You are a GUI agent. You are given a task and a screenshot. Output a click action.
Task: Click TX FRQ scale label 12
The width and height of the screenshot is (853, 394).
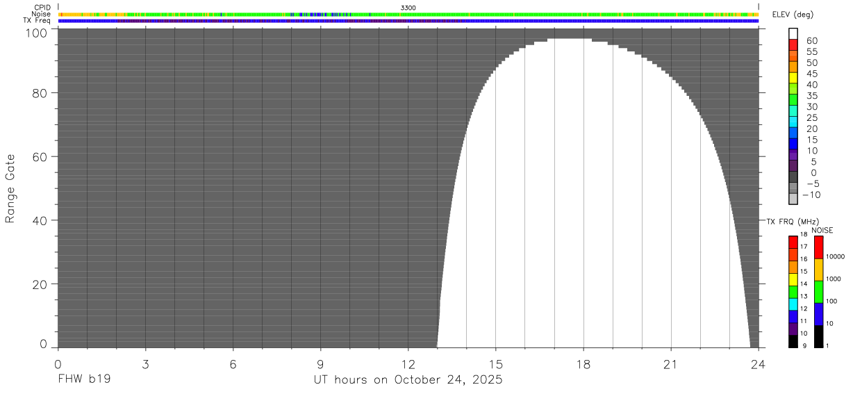click(x=804, y=309)
